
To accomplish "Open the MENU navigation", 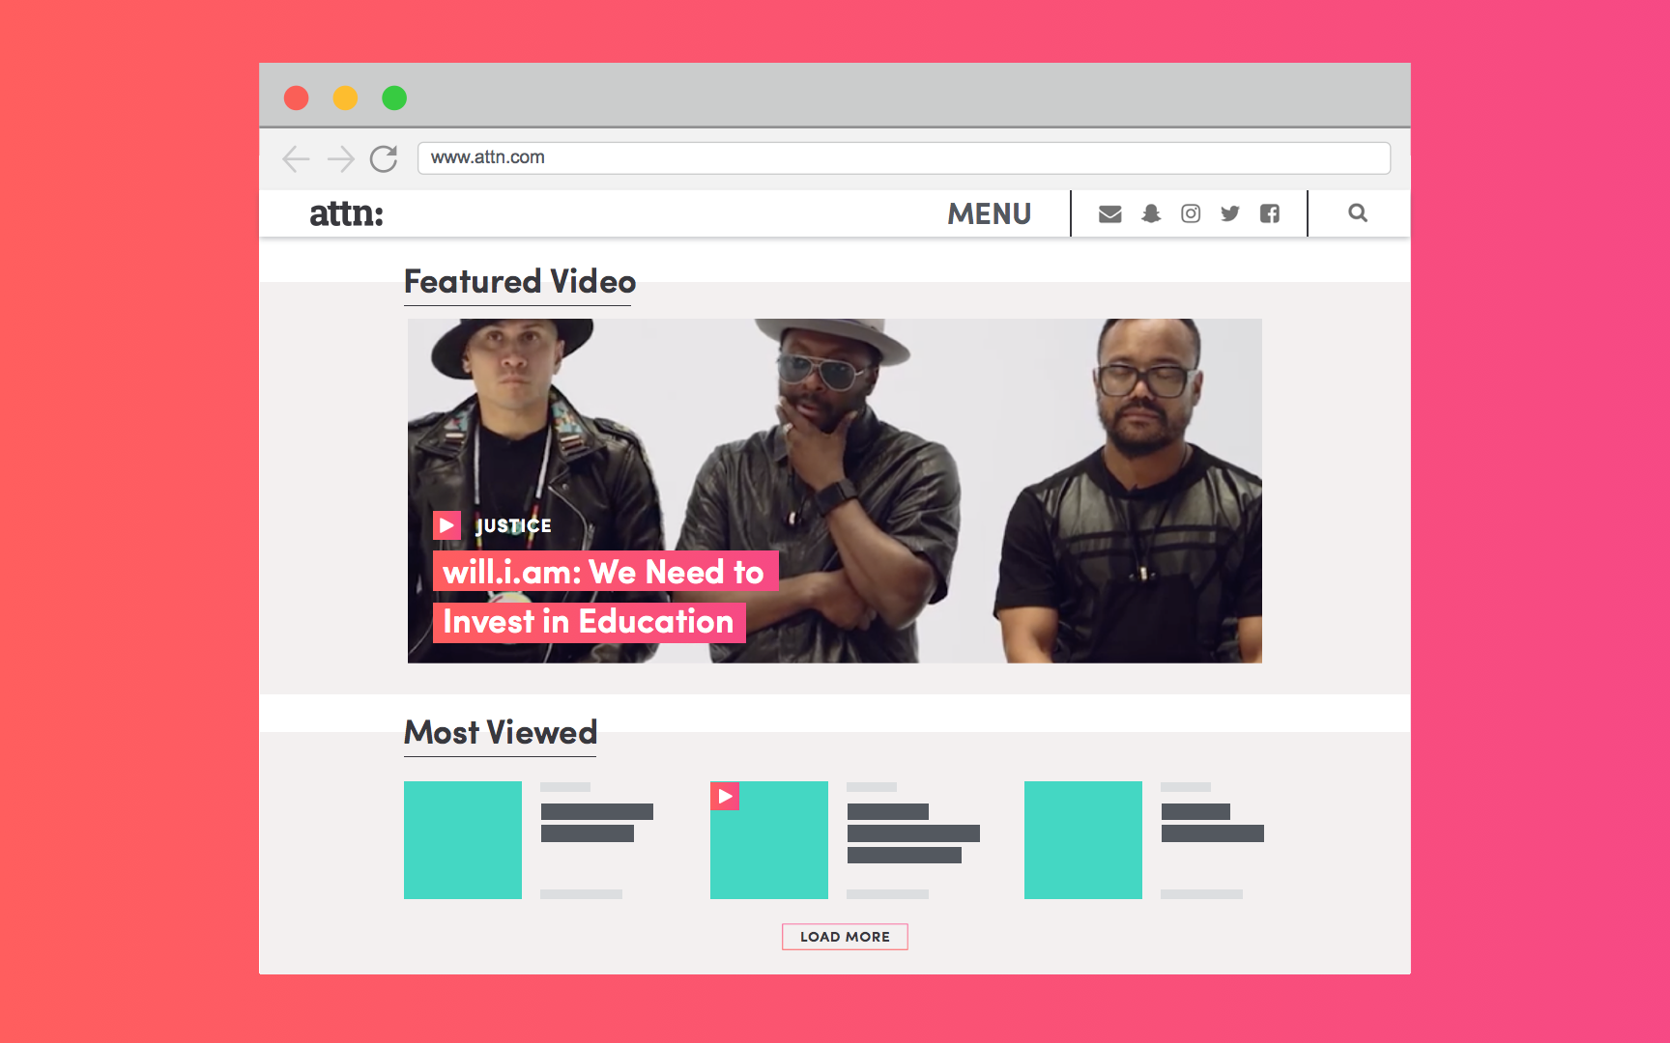I will [989, 213].
